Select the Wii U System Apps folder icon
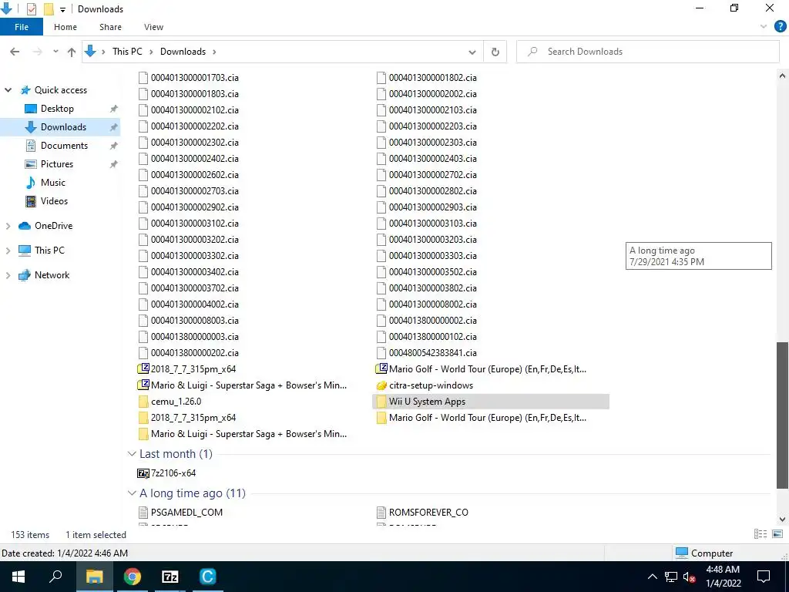Image resolution: width=789 pixels, height=592 pixels. click(x=381, y=402)
